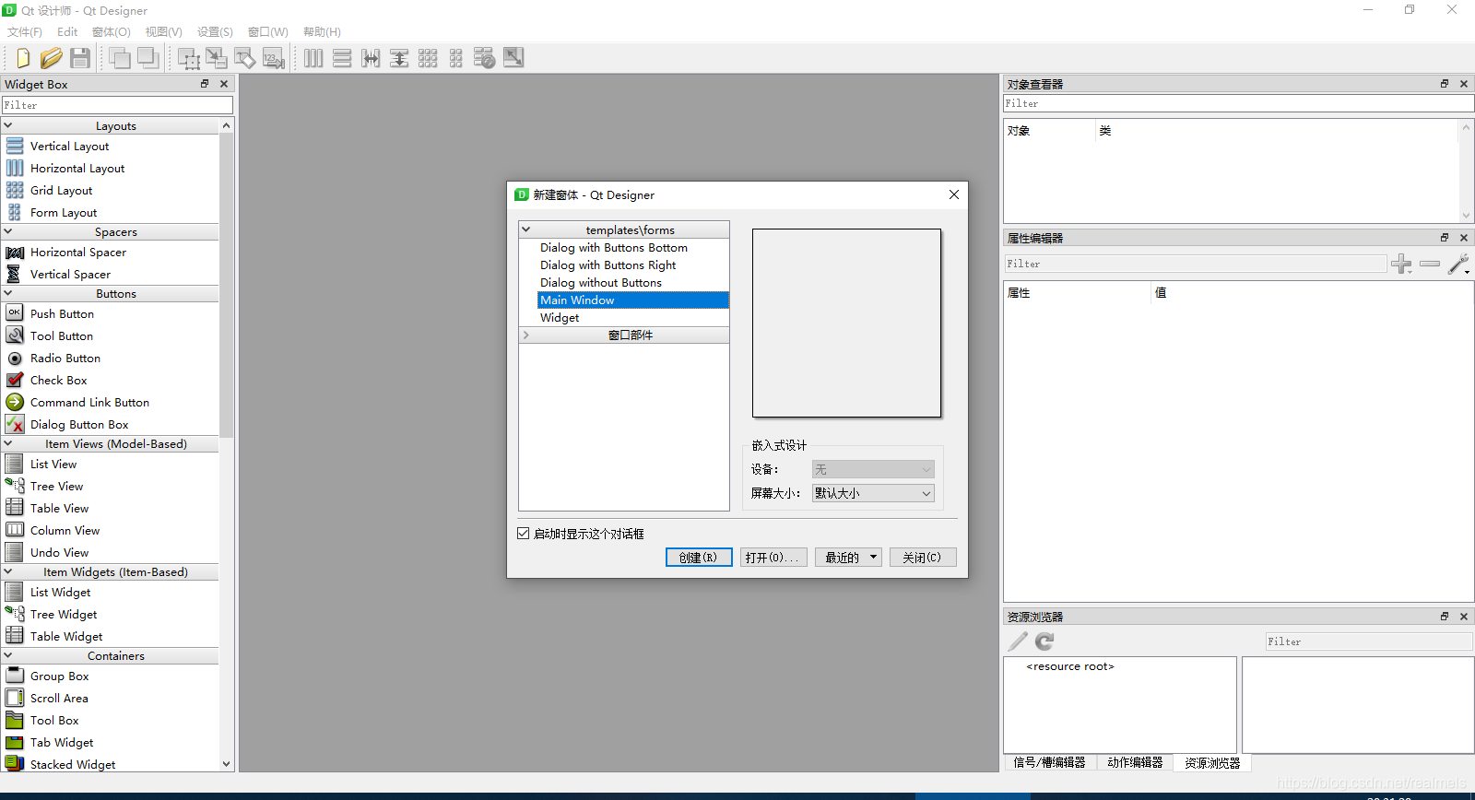Viewport: 1475px width, 800px height.
Task: Switch to the 资源浏览器 tab
Action: coord(1212,763)
